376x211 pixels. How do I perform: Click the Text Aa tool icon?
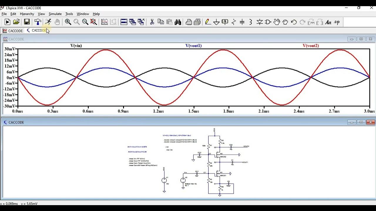[328, 22]
